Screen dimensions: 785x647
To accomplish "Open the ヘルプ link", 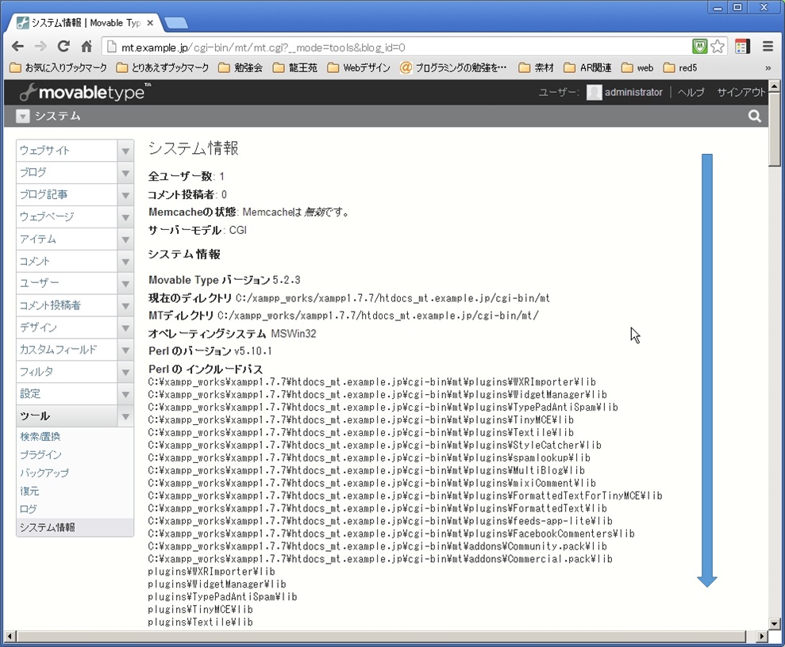I will 691,92.
